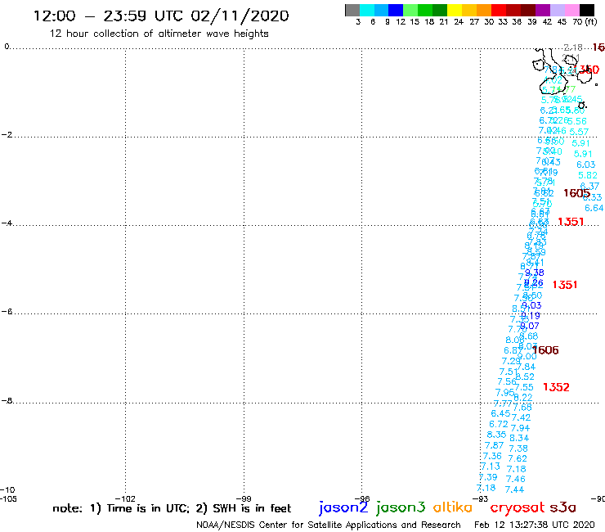Image resolution: width=605 pixels, height=532 pixels.
Task: Select the 'jason3' satellite label
Action: point(401,507)
